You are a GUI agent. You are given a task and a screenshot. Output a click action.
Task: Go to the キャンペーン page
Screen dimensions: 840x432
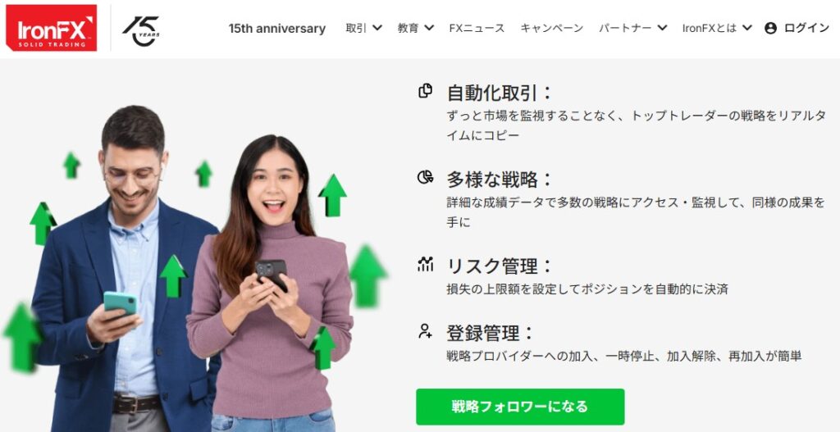(552, 29)
